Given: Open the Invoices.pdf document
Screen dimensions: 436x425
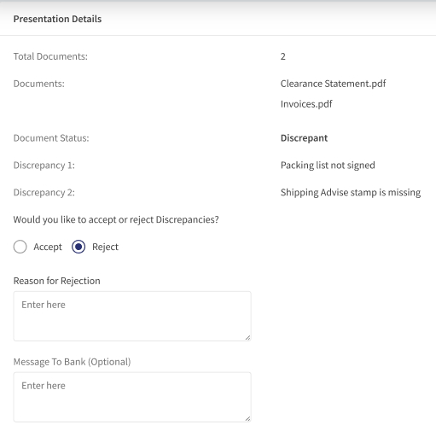Looking at the screenshot, I should pyautogui.click(x=306, y=104).
